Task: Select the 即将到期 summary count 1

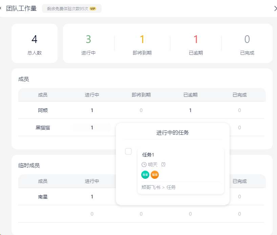Action: pyautogui.click(x=142, y=40)
